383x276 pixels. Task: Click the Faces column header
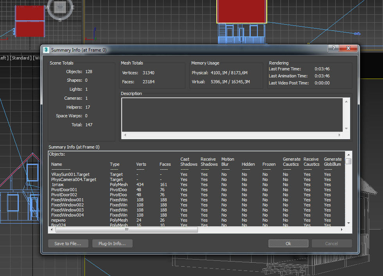(x=165, y=164)
